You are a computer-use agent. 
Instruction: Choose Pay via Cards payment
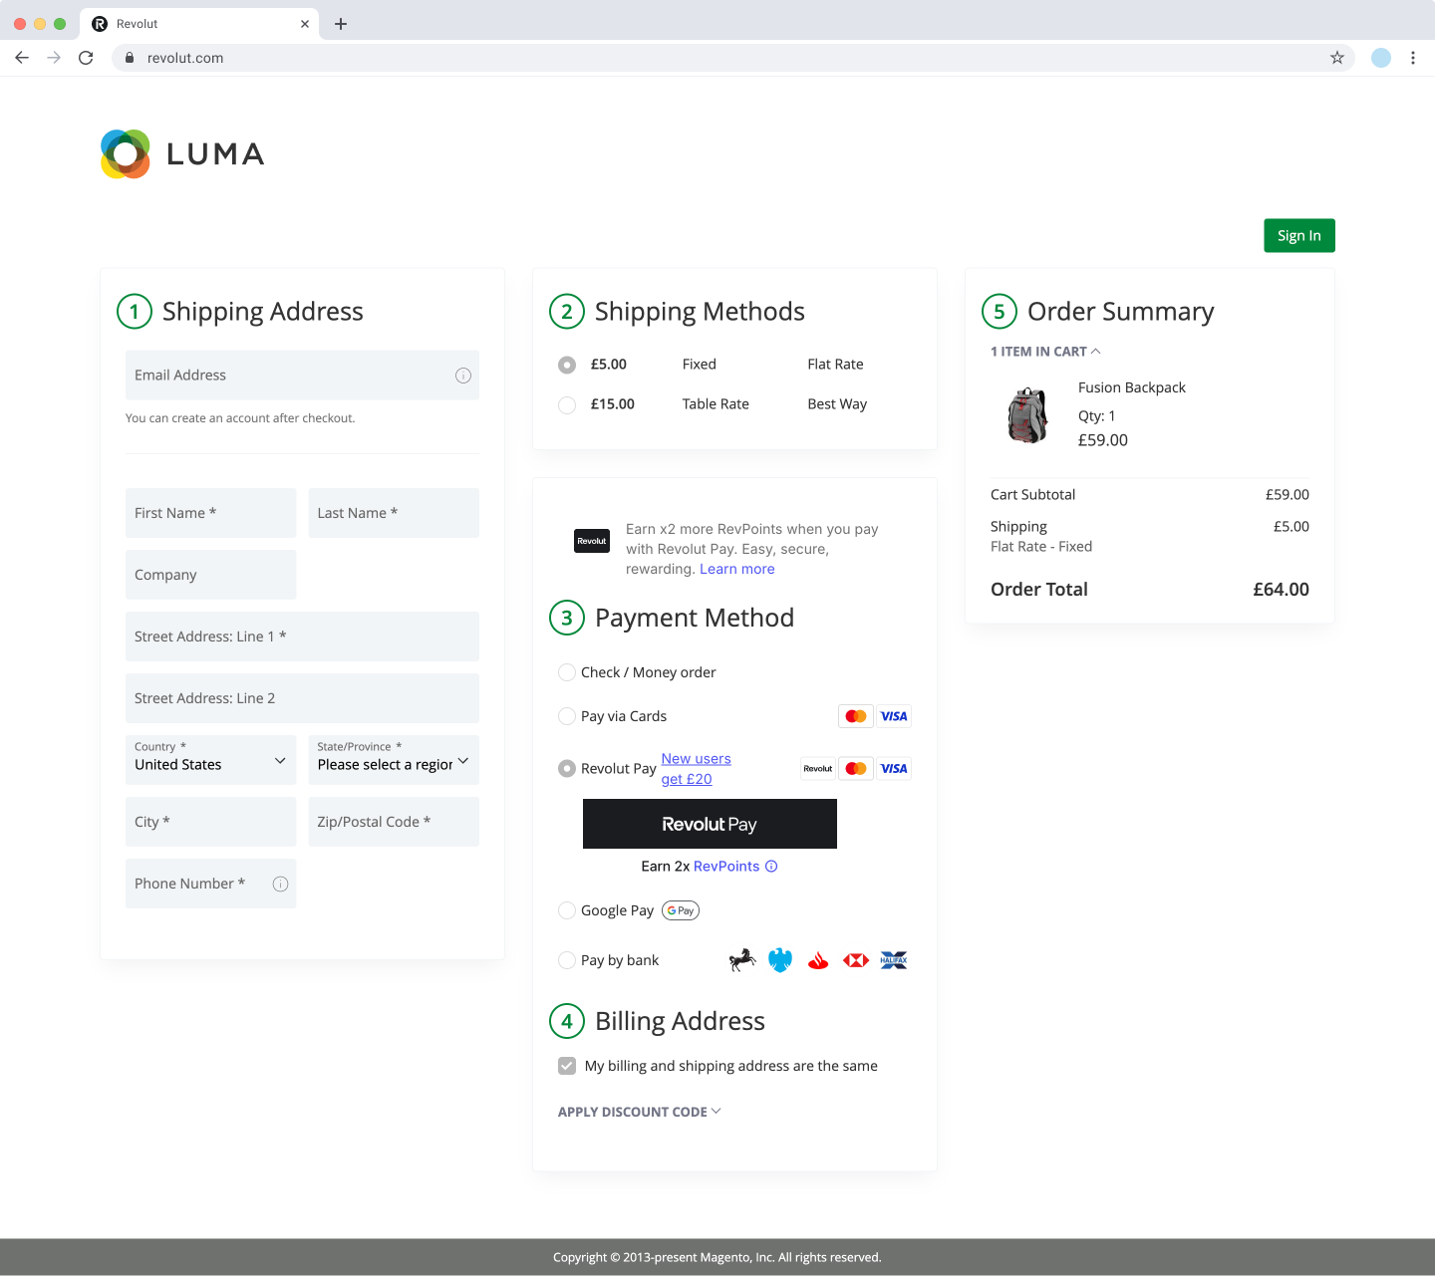click(x=567, y=716)
